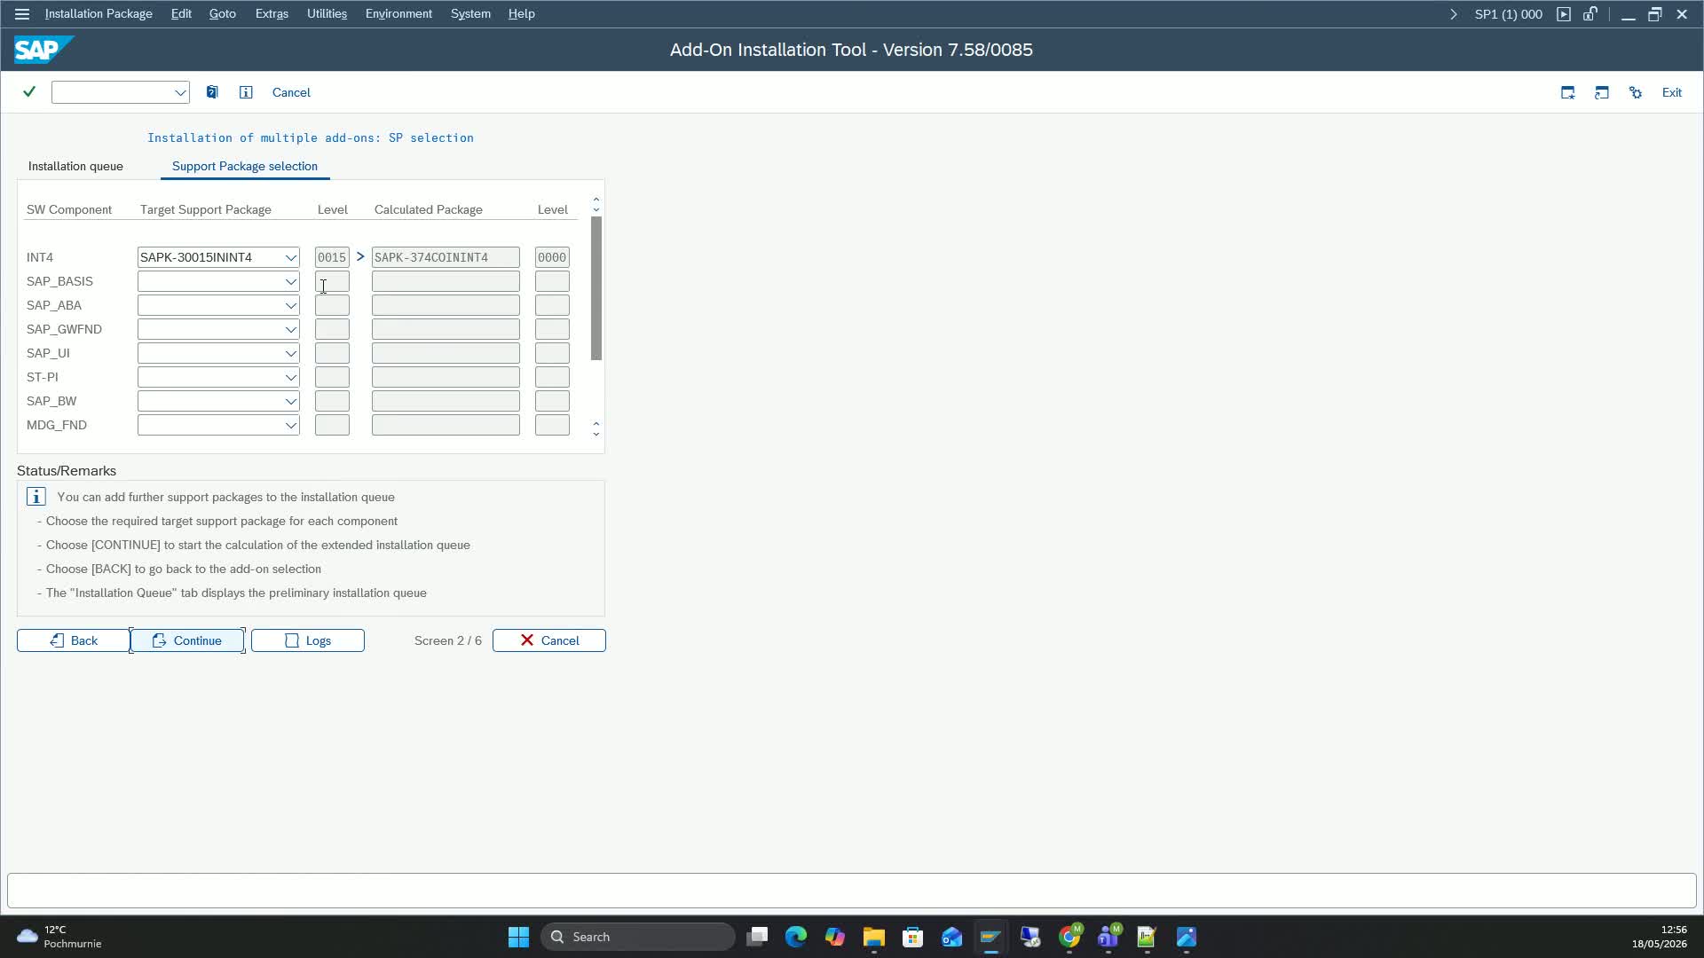Viewport: 1704px width, 958px height.
Task: Open Notepad++ from the taskbar
Action: point(1147,937)
